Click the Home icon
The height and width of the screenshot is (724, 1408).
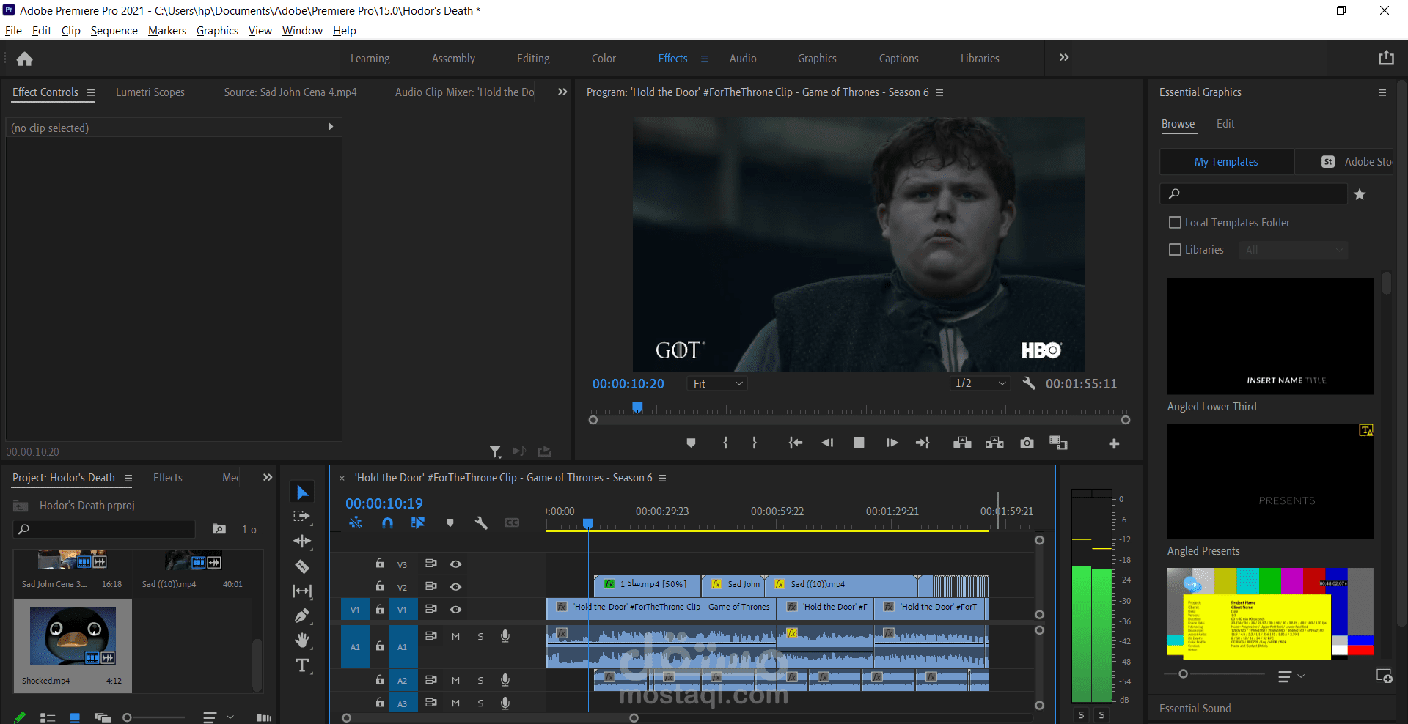tap(24, 59)
